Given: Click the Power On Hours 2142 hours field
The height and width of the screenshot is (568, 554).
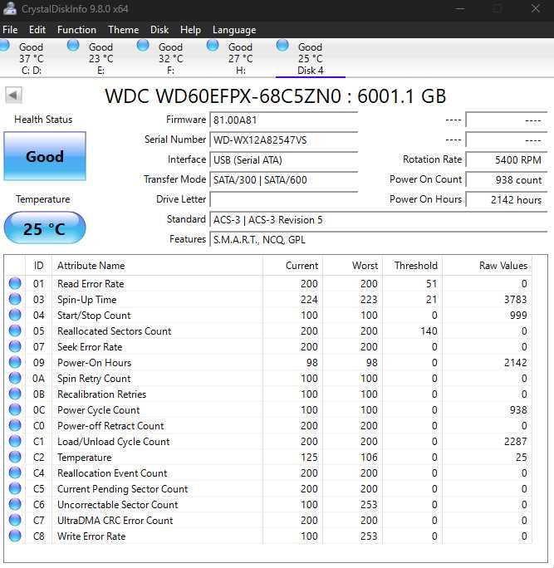Looking at the screenshot, I should tap(506, 199).
